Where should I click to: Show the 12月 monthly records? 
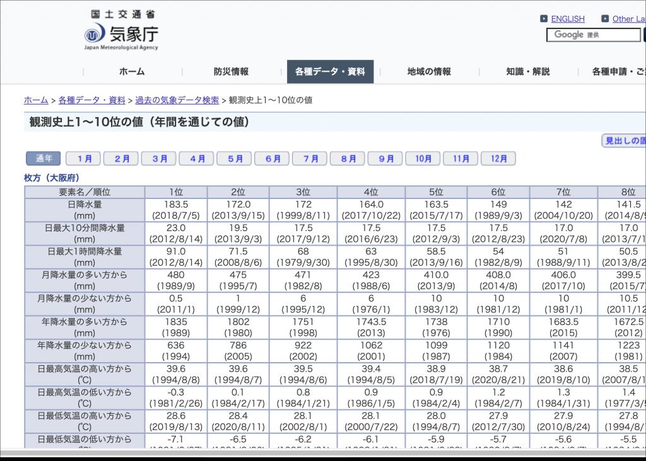coord(498,159)
